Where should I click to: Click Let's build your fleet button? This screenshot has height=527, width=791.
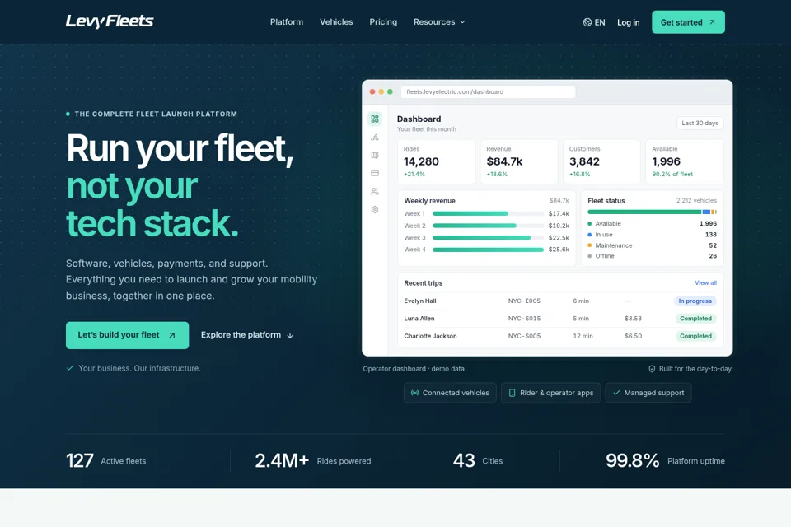click(127, 335)
